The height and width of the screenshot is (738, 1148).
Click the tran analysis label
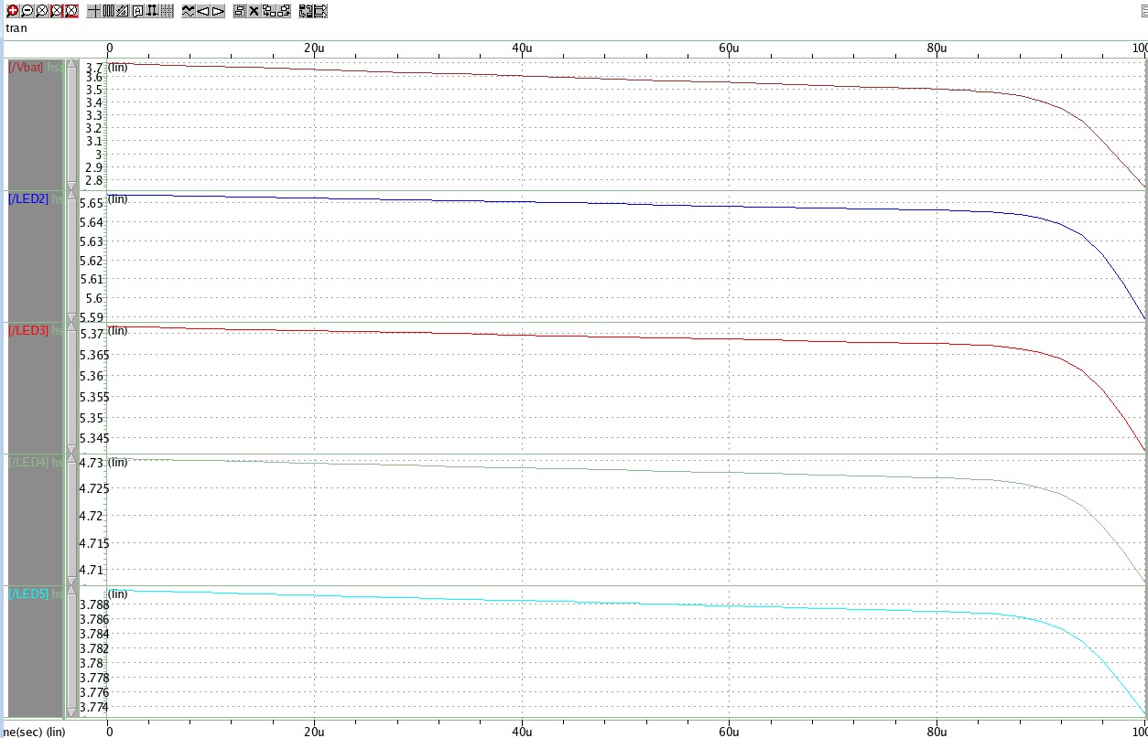click(x=16, y=28)
